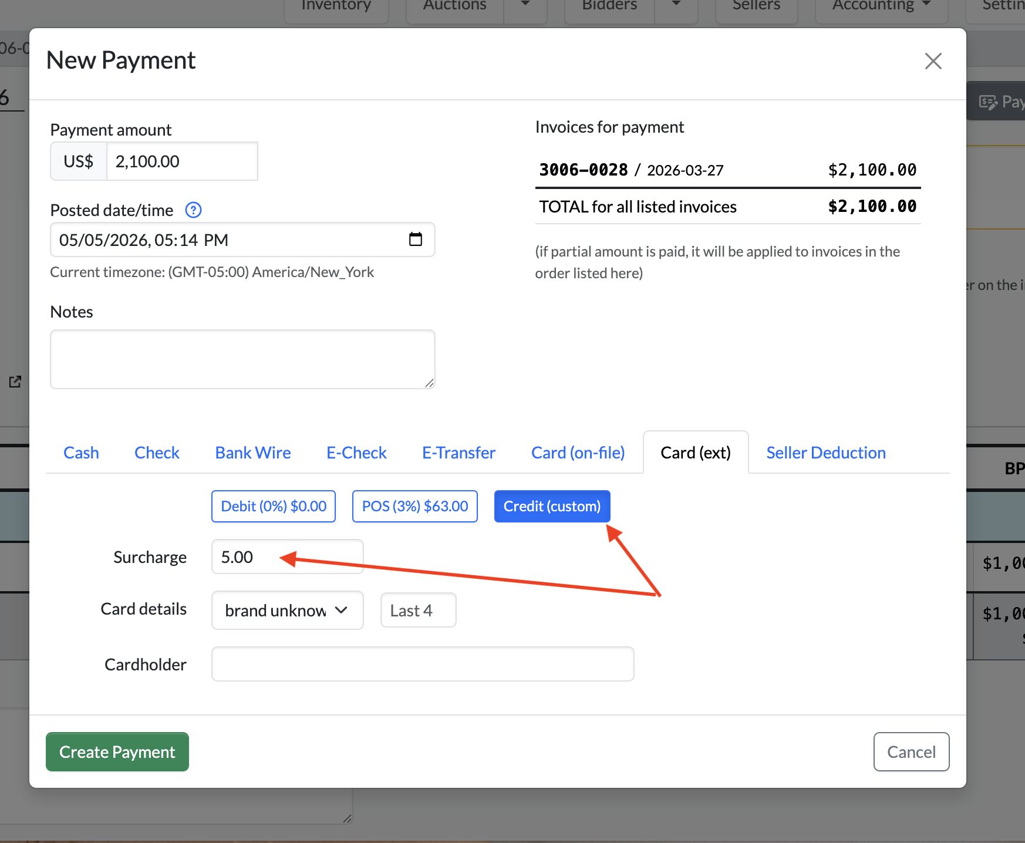This screenshot has height=843, width=1025.
Task: Click the Posted date/time field
Action: (x=242, y=240)
